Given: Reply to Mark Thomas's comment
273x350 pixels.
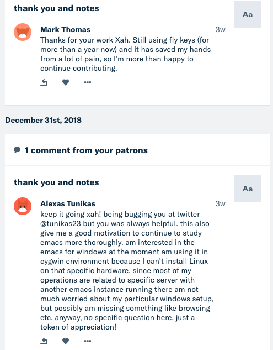Looking at the screenshot, I should pyautogui.click(x=44, y=82).
